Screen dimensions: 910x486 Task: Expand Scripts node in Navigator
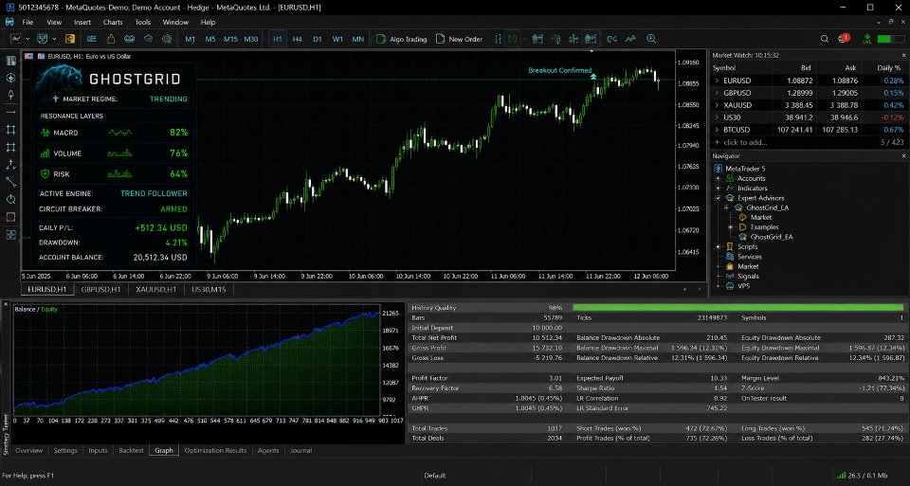718,246
